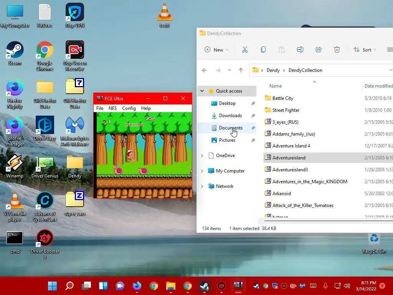The width and height of the screenshot is (393, 295).
Task: Sort files by Name column header
Action: 276,86
